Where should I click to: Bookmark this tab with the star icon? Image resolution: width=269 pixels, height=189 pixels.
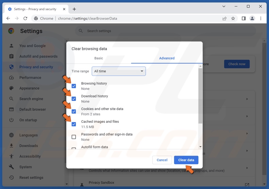pyautogui.click(x=233, y=18)
